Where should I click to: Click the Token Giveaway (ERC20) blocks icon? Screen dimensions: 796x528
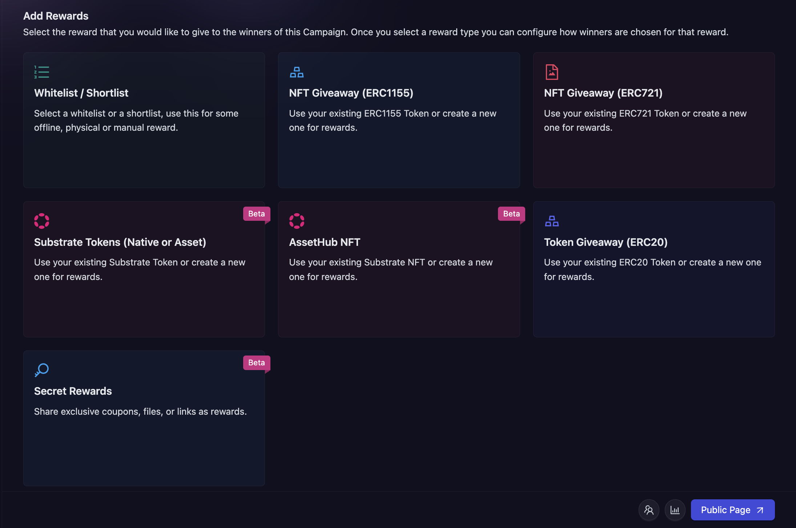coord(552,221)
